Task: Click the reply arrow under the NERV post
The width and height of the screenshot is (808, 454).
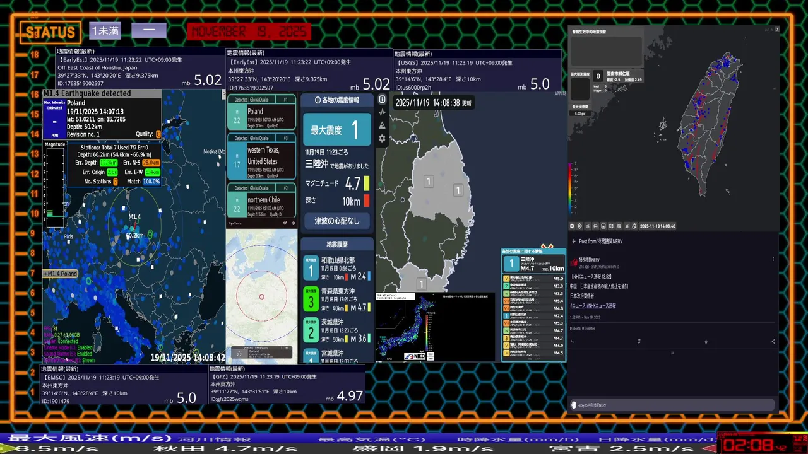Action: coord(572,341)
